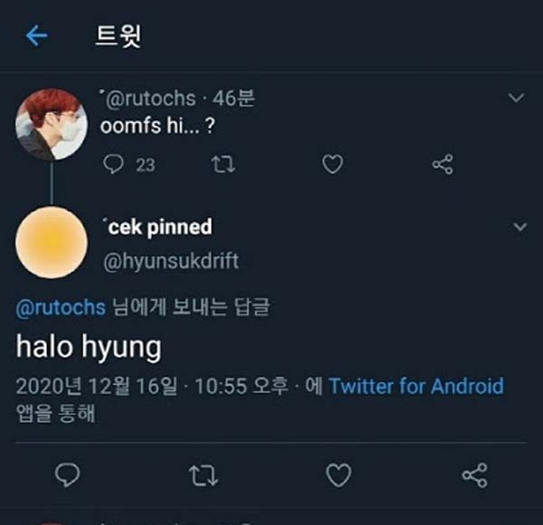Share the @rutochs tweet
This screenshot has width=543, height=525.
pos(443,164)
